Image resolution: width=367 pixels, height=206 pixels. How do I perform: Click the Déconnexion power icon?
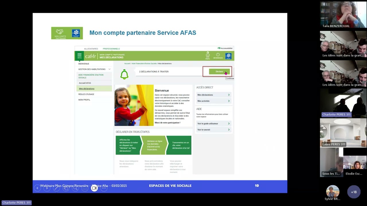[x=218, y=56]
